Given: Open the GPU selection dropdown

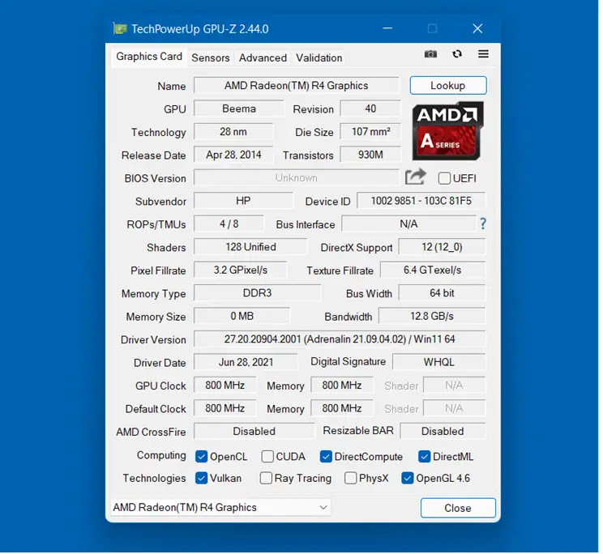Looking at the screenshot, I should (x=220, y=508).
